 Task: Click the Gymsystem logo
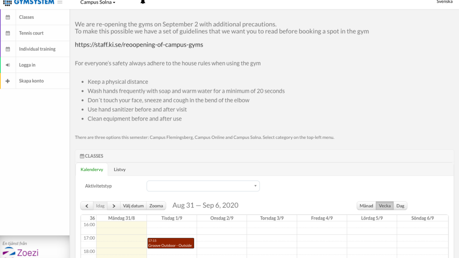tap(29, 2)
